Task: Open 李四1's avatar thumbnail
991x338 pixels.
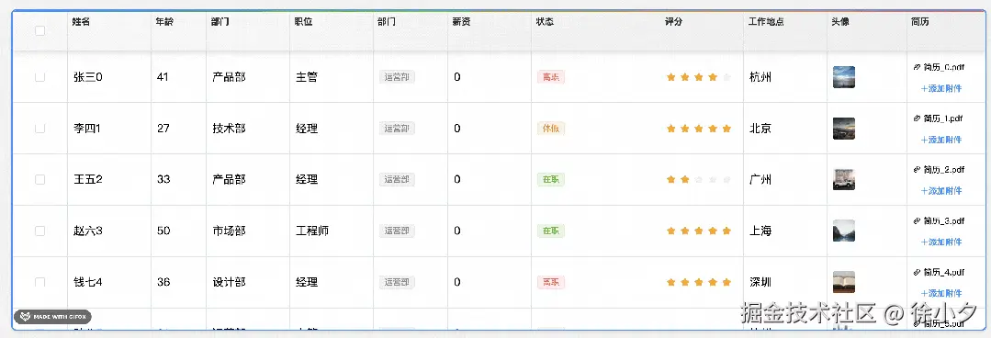Action: click(x=844, y=129)
